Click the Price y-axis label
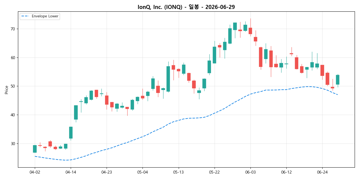 click(7, 90)
